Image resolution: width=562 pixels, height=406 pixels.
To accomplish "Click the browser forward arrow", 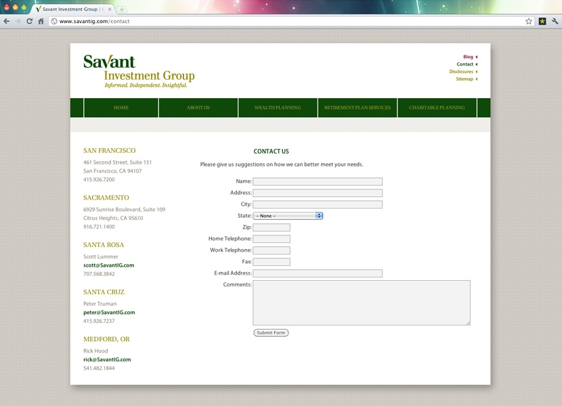I will click(x=18, y=22).
